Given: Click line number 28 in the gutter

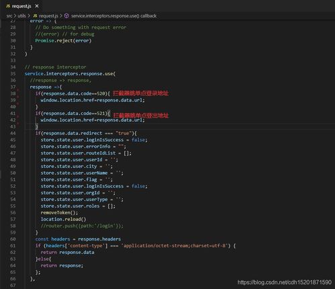Looking at the screenshot, I should point(13,28).
